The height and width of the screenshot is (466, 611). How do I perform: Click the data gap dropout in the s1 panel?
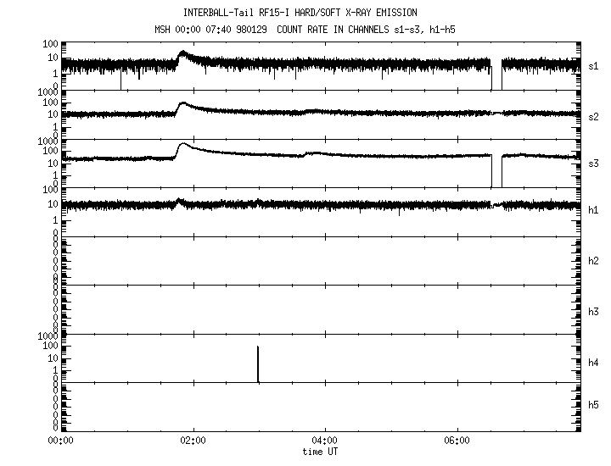click(x=496, y=76)
